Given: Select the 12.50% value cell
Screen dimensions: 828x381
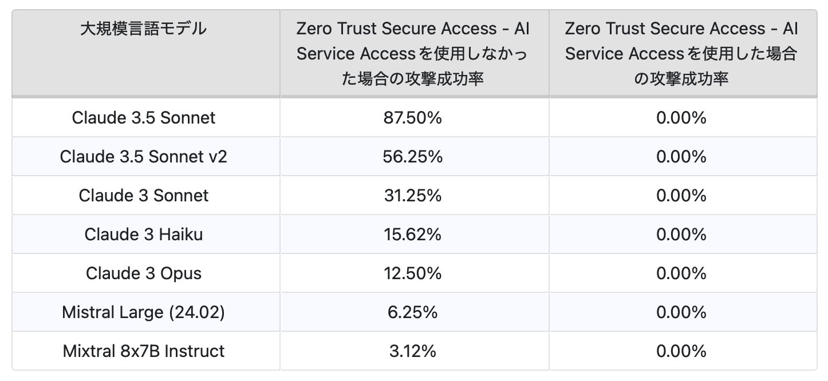Looking at the screenshot, I should [413, 273].
